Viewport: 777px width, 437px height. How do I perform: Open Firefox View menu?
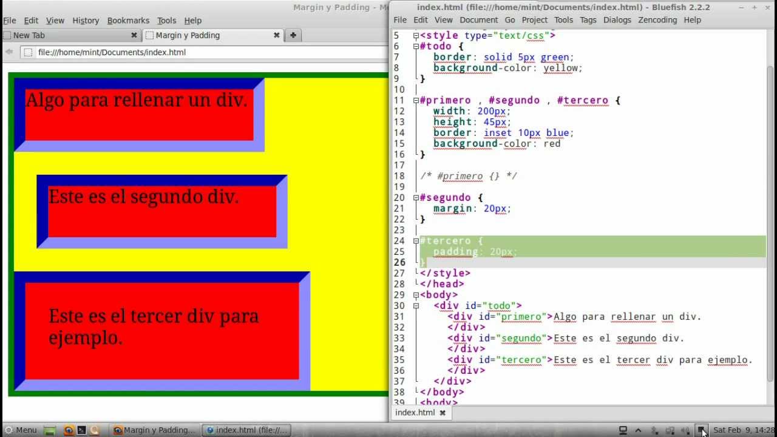[55, 20]
